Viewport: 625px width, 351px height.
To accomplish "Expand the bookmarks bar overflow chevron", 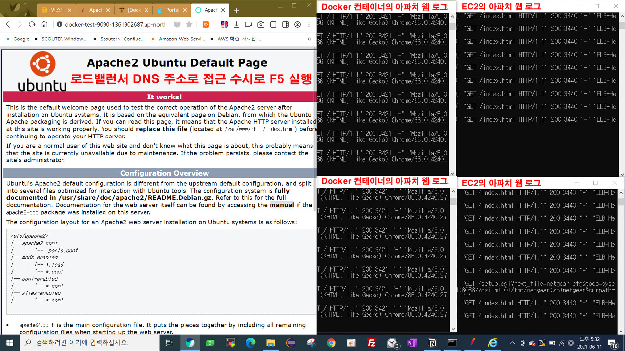I will tap(309, 39).
